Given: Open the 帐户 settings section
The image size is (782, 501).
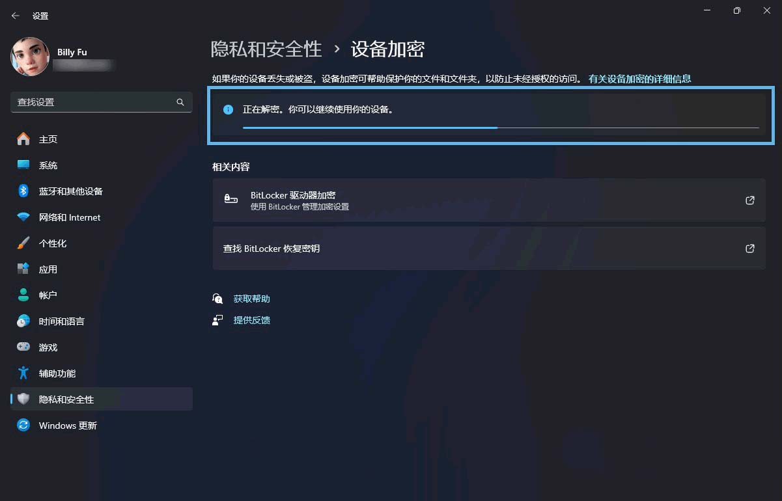Looking at the screenshot, I should pyautogui.click(x=48, y=295).
